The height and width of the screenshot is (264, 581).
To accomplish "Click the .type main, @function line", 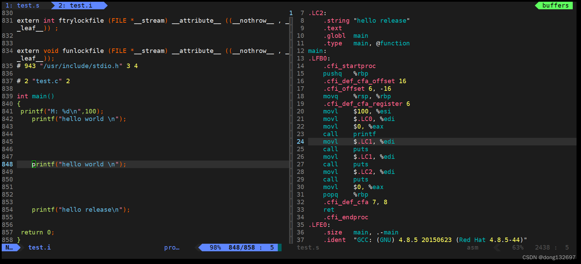I will (x=366, y=43).
